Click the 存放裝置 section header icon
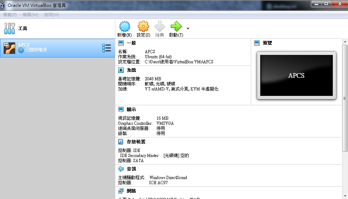 click(x=121, y=142)
